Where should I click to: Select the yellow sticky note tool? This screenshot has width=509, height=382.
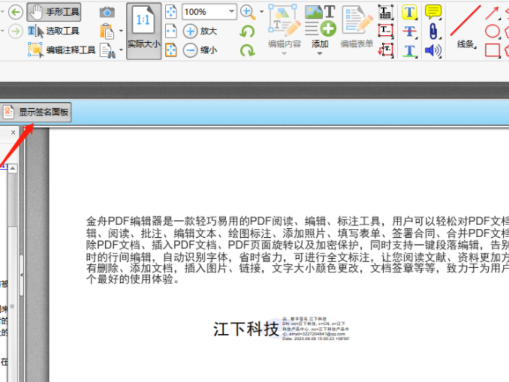[x=433, y=11]
